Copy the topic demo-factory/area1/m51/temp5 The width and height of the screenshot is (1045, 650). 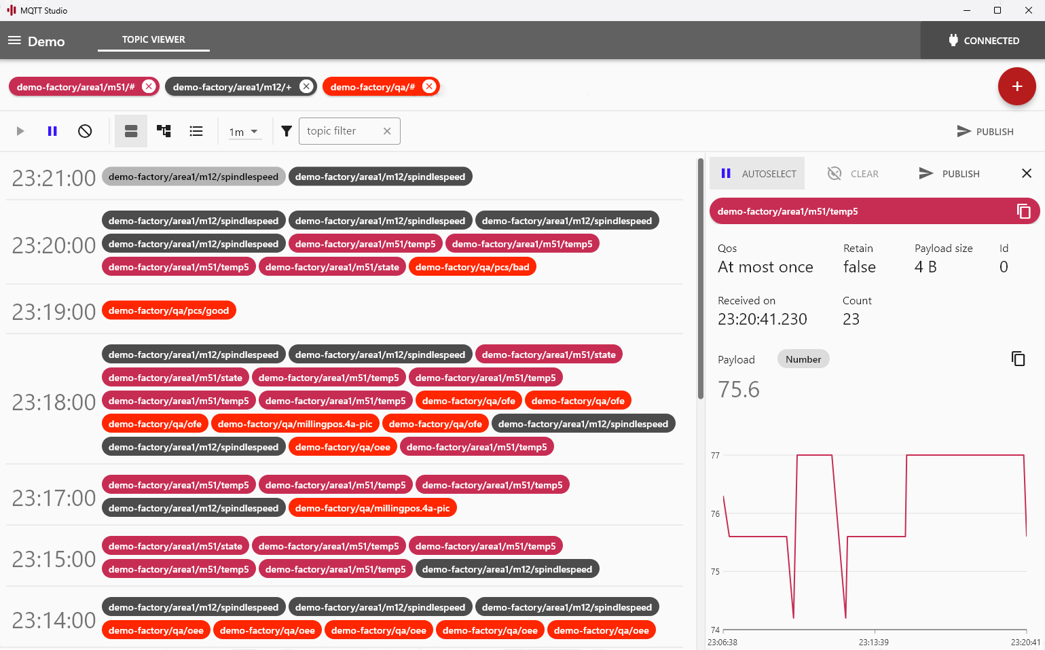[1023, 211]
